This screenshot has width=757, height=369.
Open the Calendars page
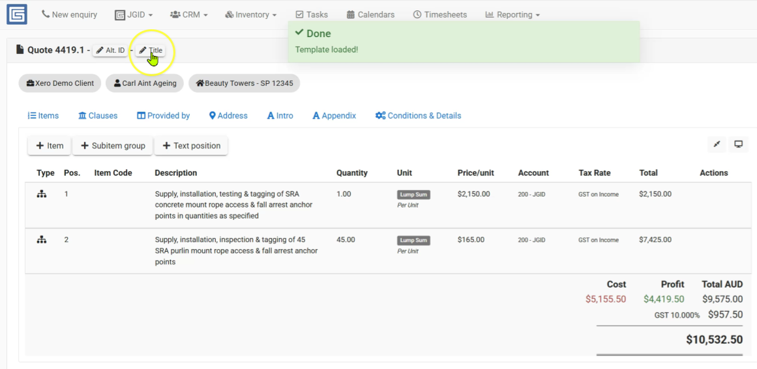point(371,14)
